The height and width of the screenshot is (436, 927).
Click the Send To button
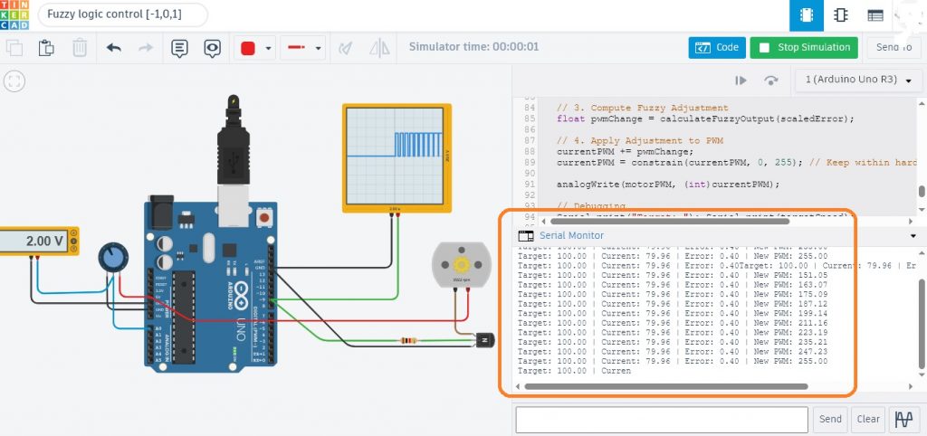[x=894, y=47]
